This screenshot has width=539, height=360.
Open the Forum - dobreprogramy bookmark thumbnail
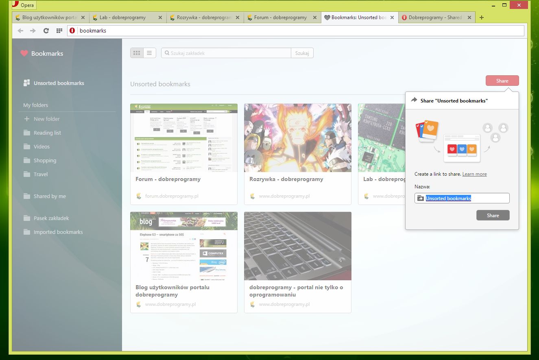(184, 137)
